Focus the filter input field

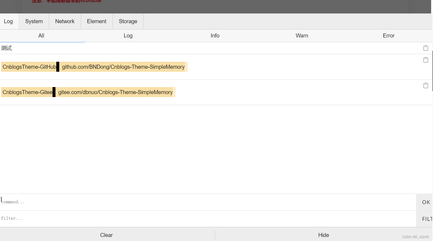pos(208,219)
